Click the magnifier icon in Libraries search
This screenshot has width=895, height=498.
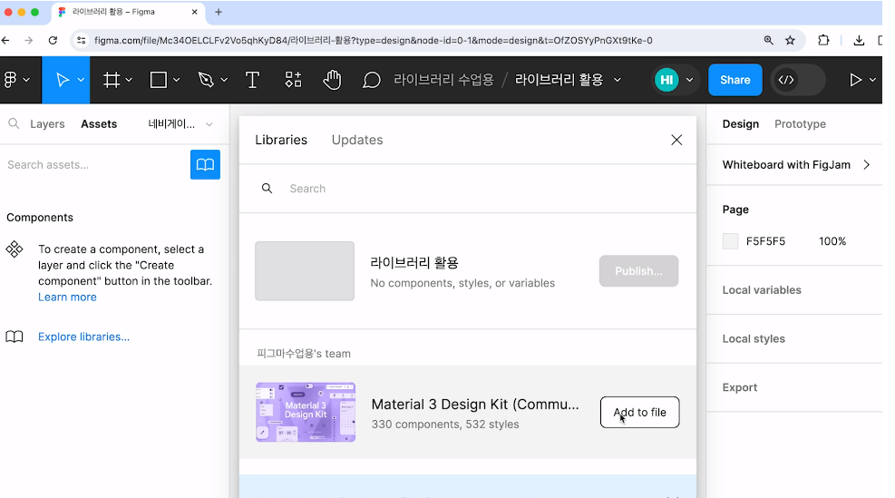pyautogui.click(x=267, y=189)
